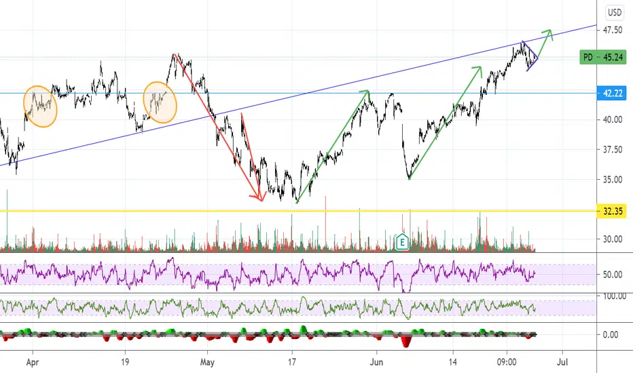633x373 pixels.
Task: Click the 0.00 histogram scale value
Action: click(611, 335)
